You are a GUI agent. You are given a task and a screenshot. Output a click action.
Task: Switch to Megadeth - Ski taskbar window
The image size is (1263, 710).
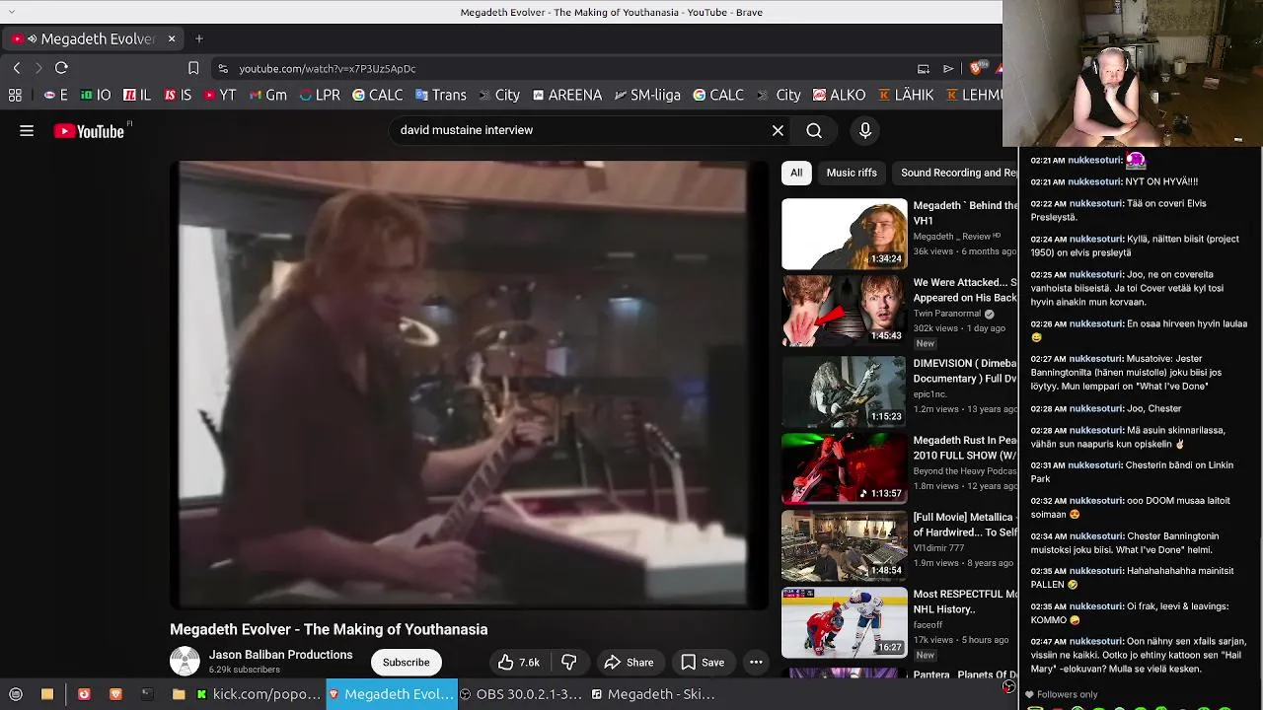[x=653, y=694]
